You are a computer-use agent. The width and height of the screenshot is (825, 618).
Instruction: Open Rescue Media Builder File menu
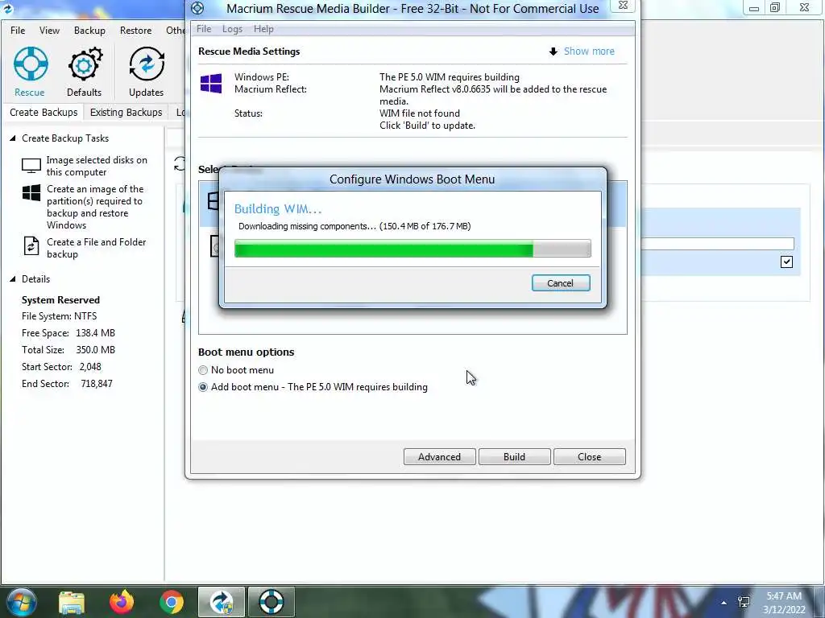[x=204, y=29]
